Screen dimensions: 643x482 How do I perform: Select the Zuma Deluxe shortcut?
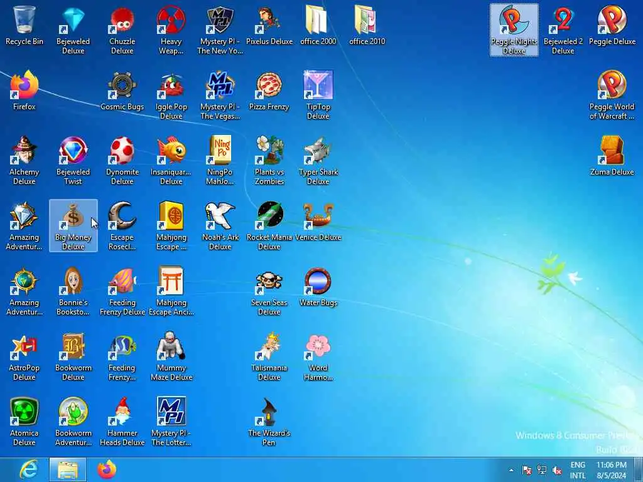pos(612,156)
